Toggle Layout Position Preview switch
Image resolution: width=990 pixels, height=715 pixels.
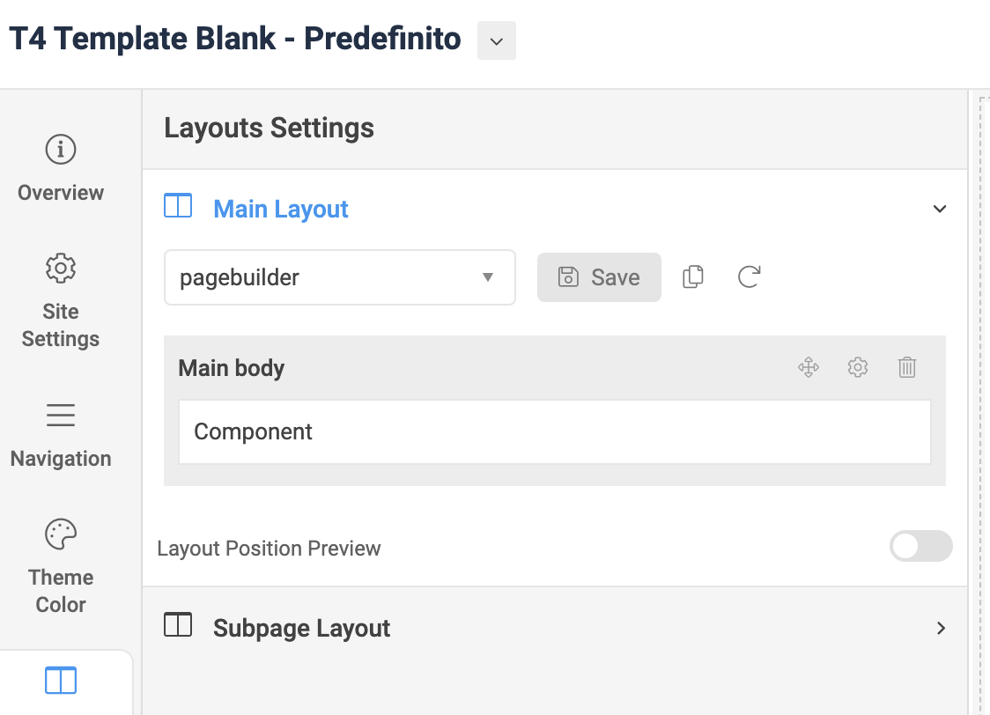coord(920,547)
